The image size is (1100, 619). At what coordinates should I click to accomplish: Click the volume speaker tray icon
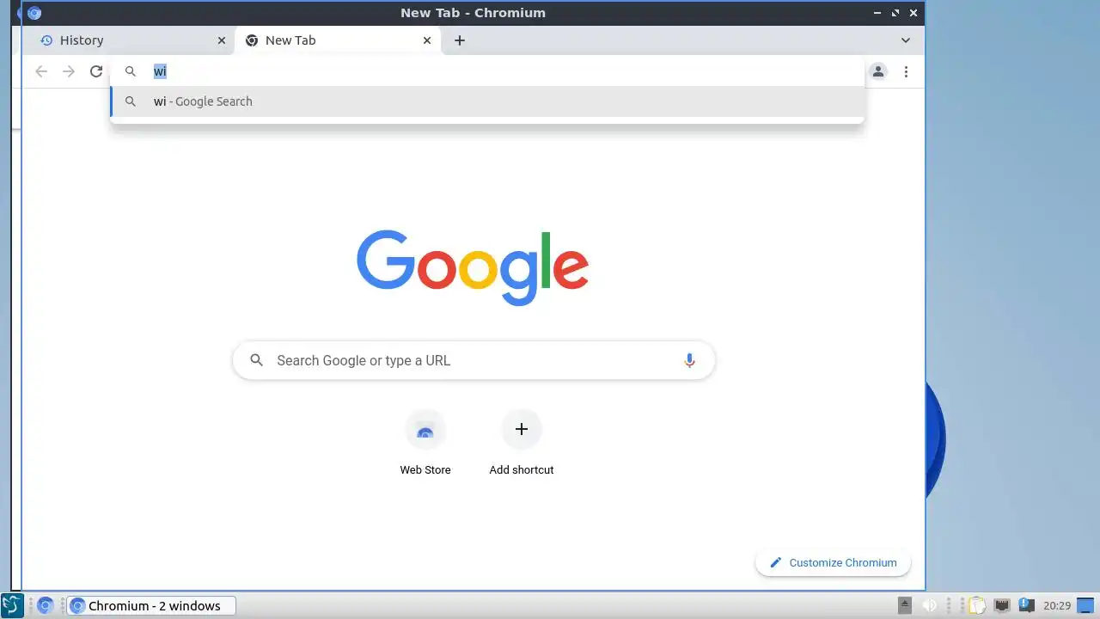coord(929,605)
